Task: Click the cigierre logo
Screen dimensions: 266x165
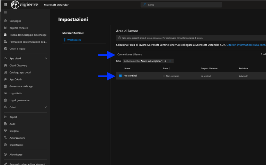Action: (25, 5)
